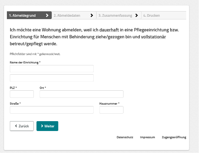Click the arrow icon after Abmeldegrund step
Image resolution: width=199 pixels, height=153 pixels.
pos(47,15)
